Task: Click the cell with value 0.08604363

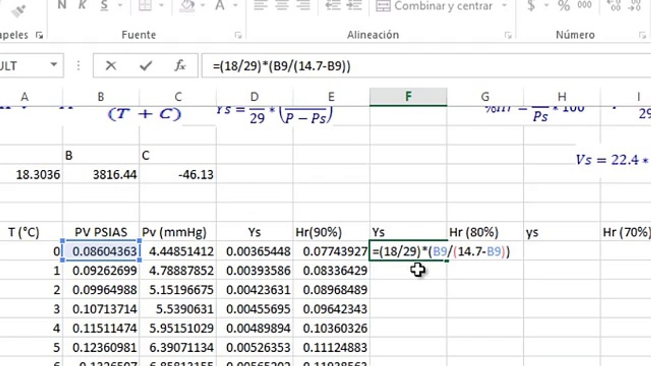Action: tap(101, 252)
